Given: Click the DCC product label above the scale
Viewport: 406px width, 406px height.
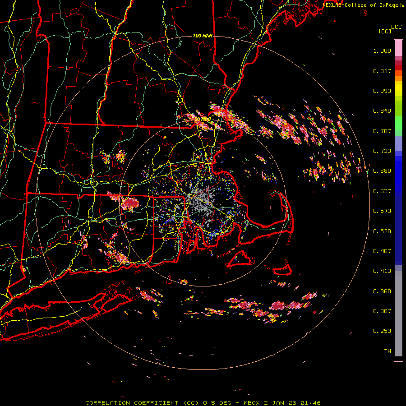Looking at the screenshot, I should point(397,27).
